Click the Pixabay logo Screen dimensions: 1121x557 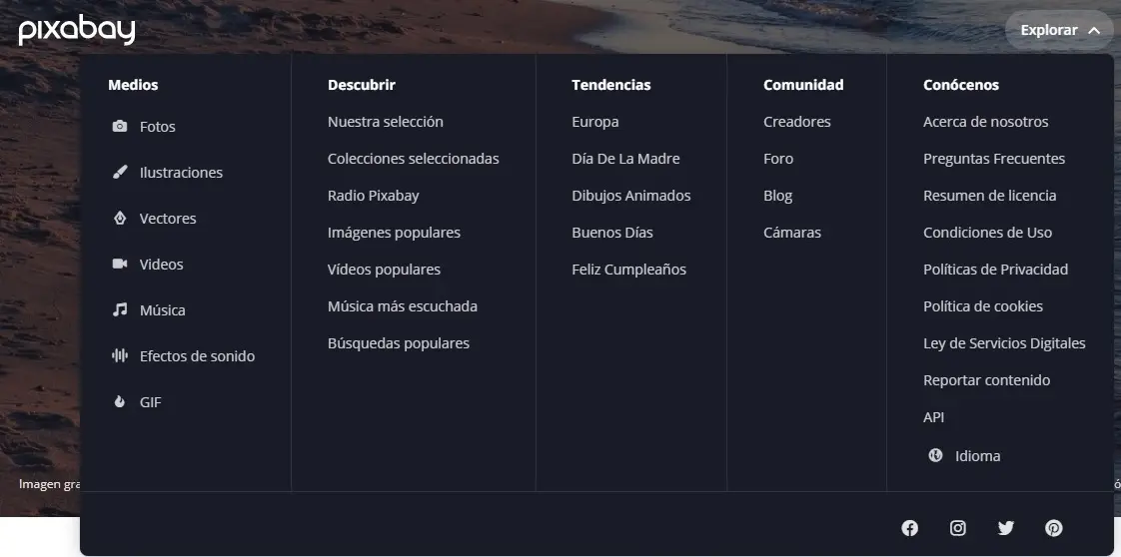tap(77, 29)
